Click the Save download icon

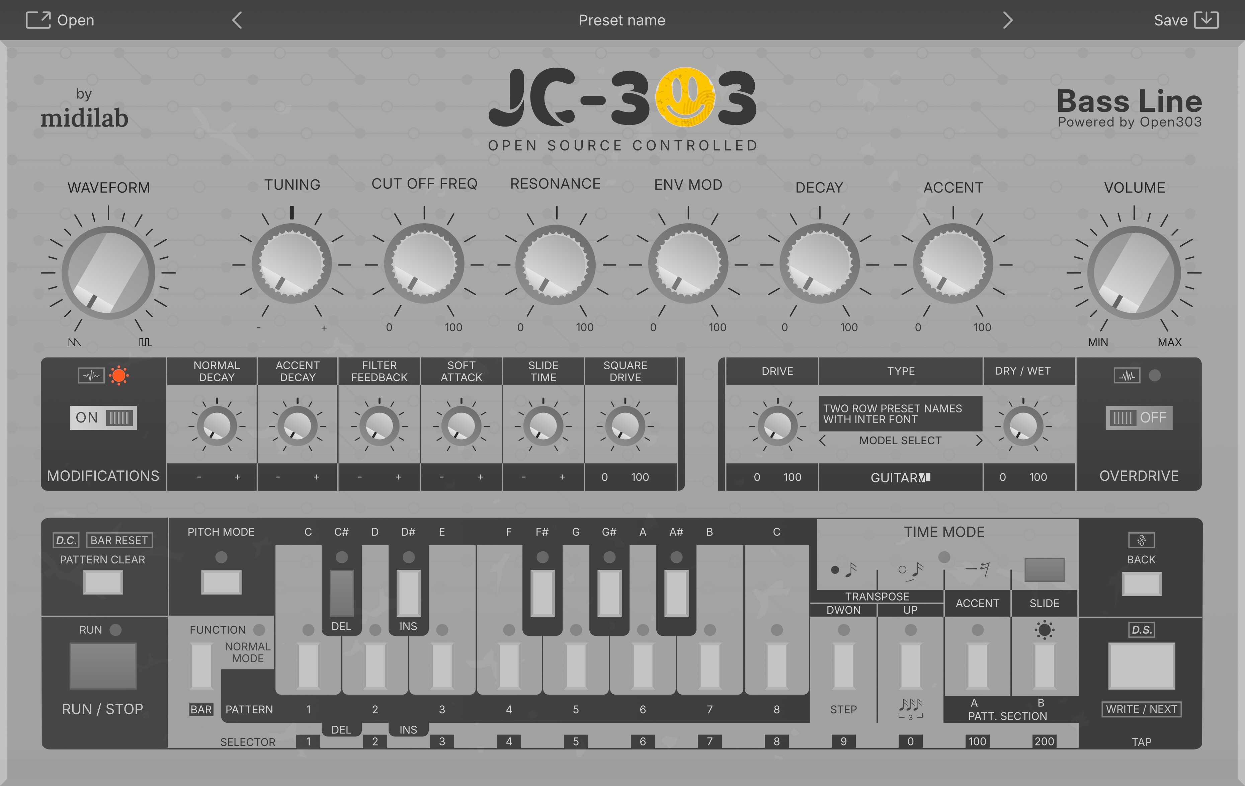(x=1206, y=20)
